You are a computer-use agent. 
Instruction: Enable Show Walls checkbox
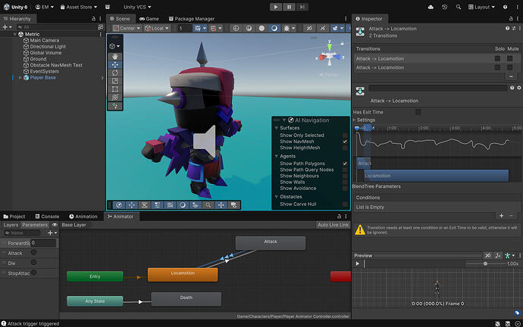click(x=345, y=182)
